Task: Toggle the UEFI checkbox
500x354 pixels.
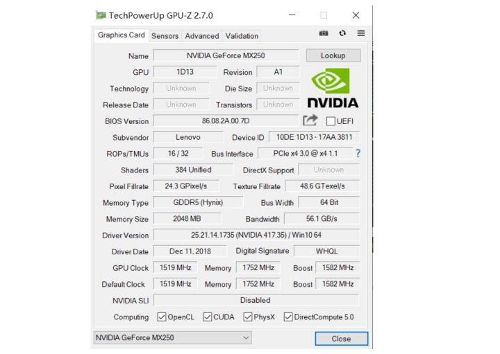Action: point(331,121)
